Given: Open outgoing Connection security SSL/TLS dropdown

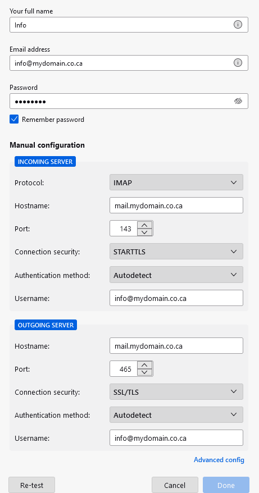Looking at the screenshot, I should 176,392.
